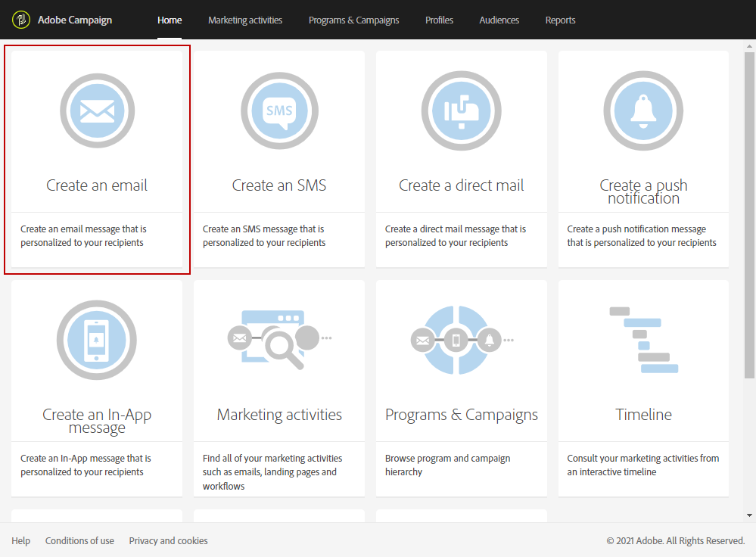Select the 'Timeline' card title

pos(644,415)
